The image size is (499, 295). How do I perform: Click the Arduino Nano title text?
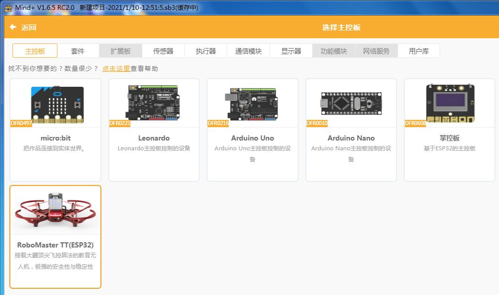coord(351,138)
